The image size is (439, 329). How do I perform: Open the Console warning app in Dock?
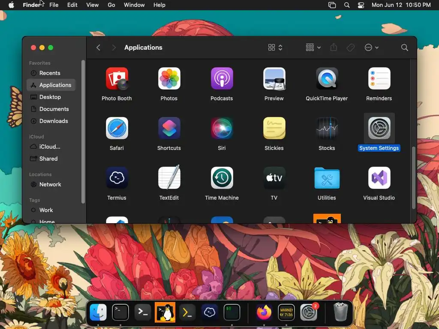coord(286,312)
